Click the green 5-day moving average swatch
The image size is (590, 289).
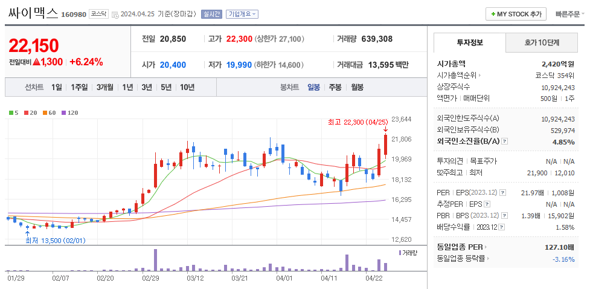11,112
